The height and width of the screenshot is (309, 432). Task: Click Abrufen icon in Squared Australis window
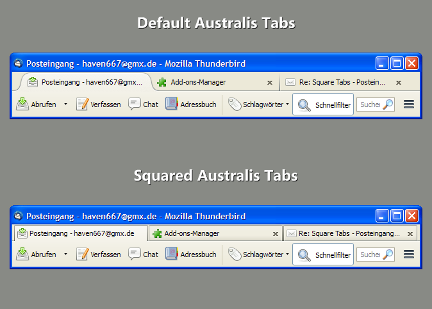(x=22, y=254)
